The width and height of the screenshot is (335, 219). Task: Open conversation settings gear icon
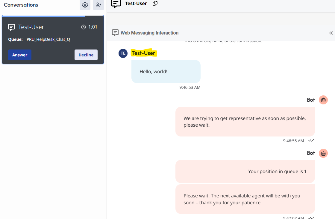tap(85, 5)
